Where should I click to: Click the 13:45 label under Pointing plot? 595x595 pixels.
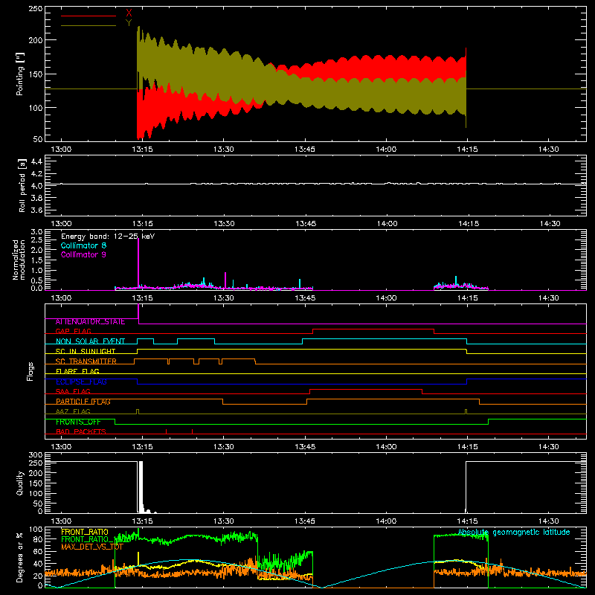tap(305, 149)
